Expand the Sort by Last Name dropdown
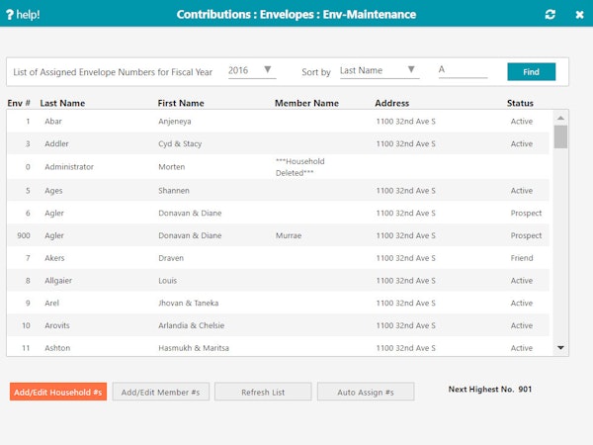The width and height of the screenshot is (593, 445). (380, 70)
